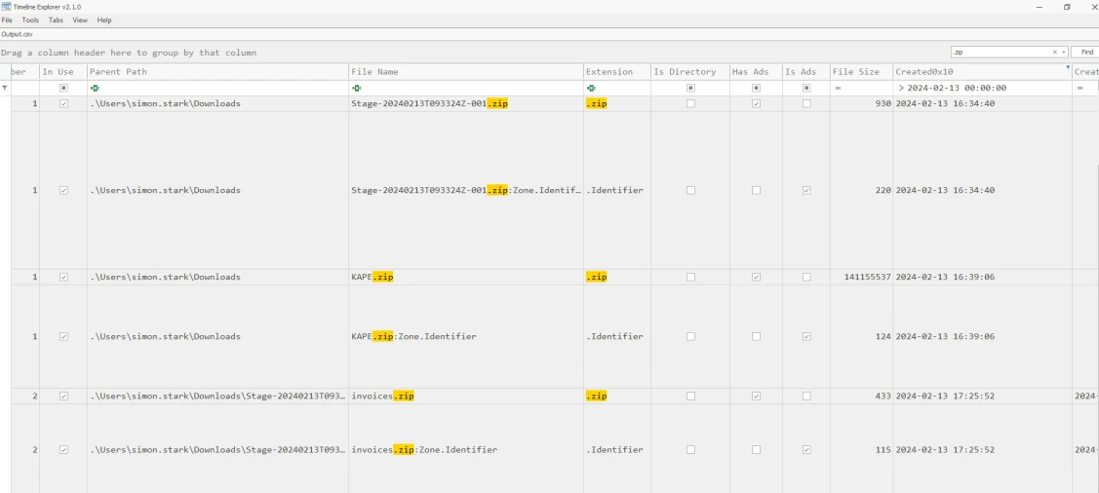Select the KAPE.zip:Zone.Identifier file name cell
Image resolution: width=1099 pixels, height=493 pixels.
coord(466,337)
